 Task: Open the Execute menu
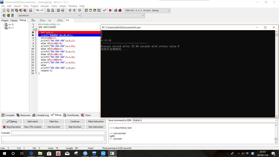(x=45, y=6)
